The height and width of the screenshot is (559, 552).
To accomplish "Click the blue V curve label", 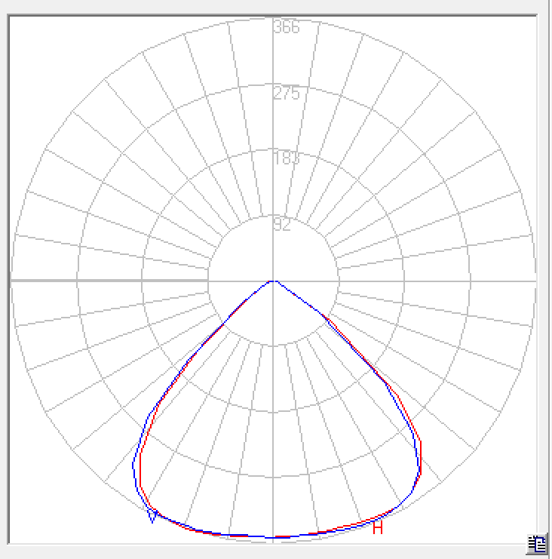I will tap(152, 516).
